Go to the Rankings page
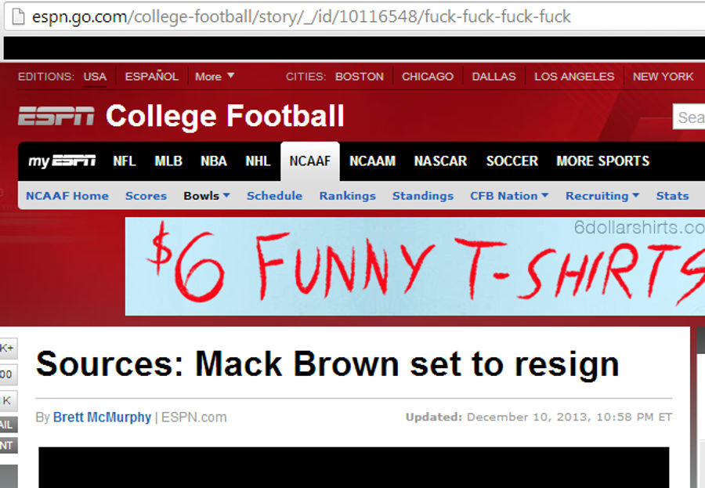705x488 pixels. click(348, 196)
